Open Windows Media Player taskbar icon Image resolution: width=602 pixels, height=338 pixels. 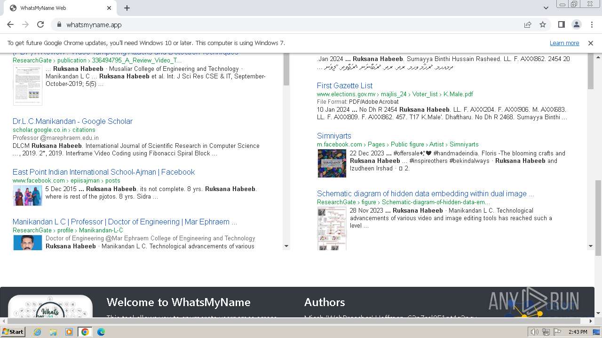pyautogui.click(x=69, y=332)
